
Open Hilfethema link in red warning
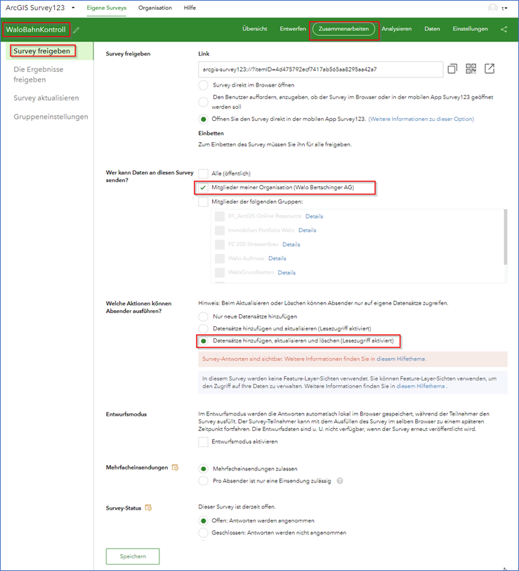[400, 359]
